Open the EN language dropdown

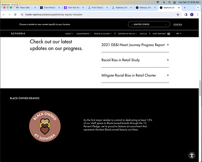pos(179,34)
